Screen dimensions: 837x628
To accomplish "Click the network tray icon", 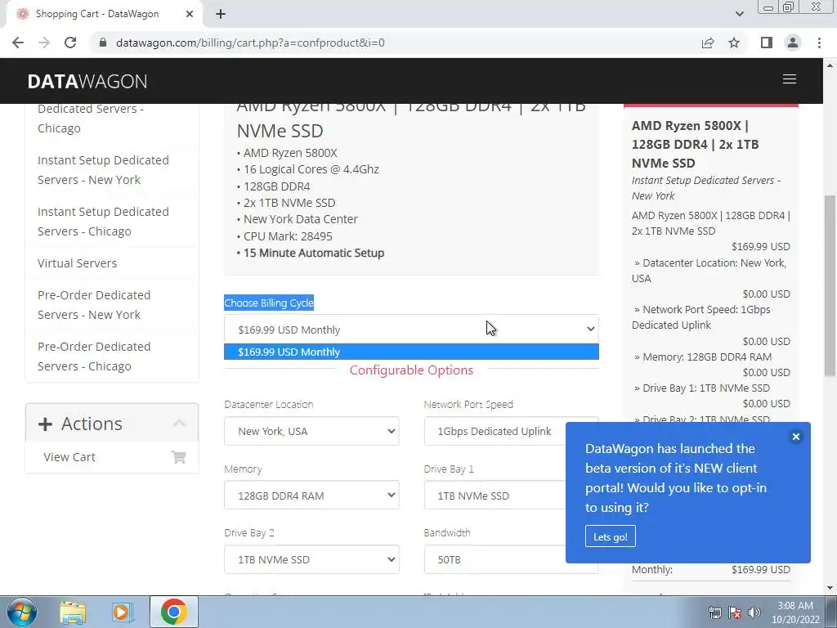I will (x=714, y=612).
